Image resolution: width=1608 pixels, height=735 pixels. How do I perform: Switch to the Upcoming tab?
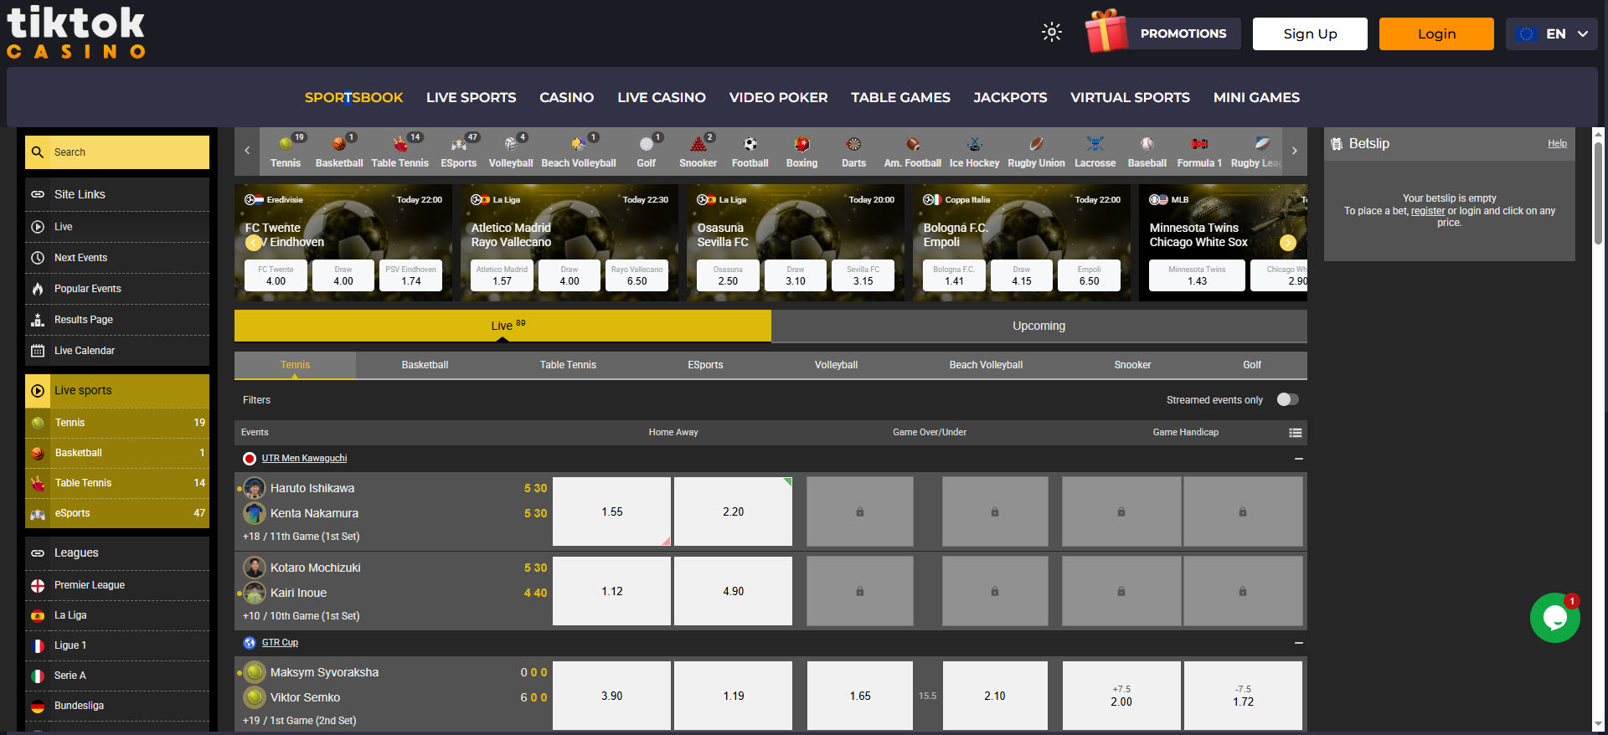coord(1038,326)
